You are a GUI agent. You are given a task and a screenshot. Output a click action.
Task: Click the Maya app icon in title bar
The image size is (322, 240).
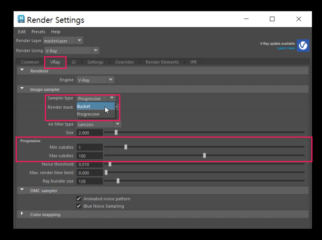click(x=21, y=19)
